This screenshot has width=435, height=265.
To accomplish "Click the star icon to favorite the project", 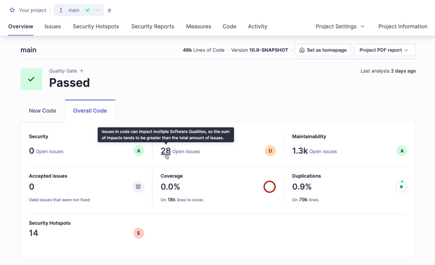I will pyautogui.click(x=12, y=10).
